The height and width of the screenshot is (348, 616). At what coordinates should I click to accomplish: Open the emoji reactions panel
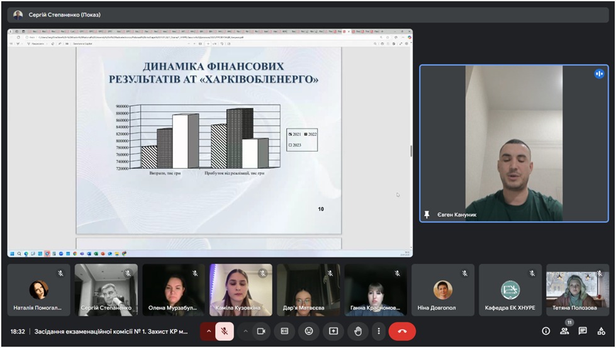tap(308, 331)
